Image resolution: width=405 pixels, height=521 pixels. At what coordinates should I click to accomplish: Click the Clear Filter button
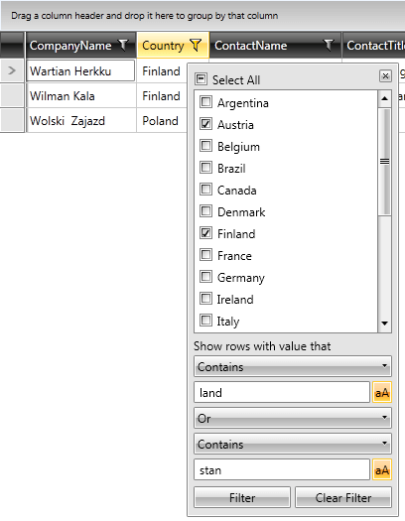click(x=343, y=497)
